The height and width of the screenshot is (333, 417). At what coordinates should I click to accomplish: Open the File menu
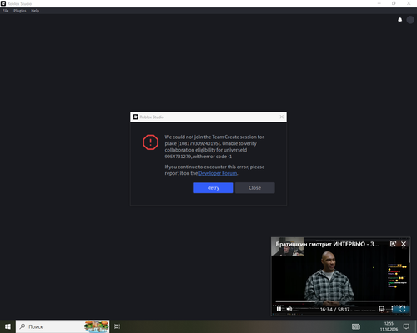pyautogui.click(x=5, y=11)
